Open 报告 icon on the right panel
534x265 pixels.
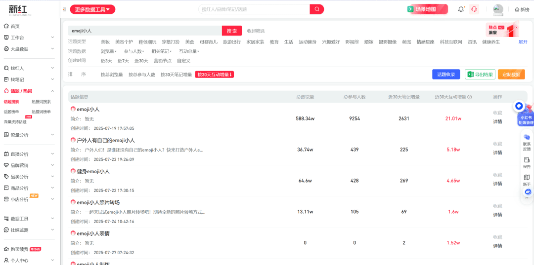pos(527,162)
